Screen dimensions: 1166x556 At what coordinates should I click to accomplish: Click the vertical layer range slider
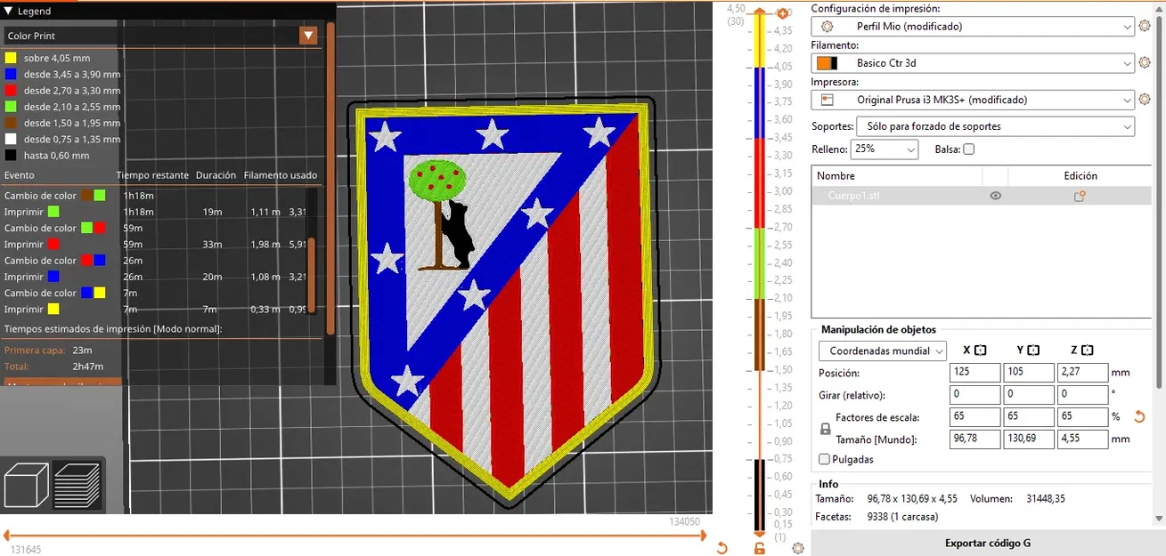pos(758,267)
